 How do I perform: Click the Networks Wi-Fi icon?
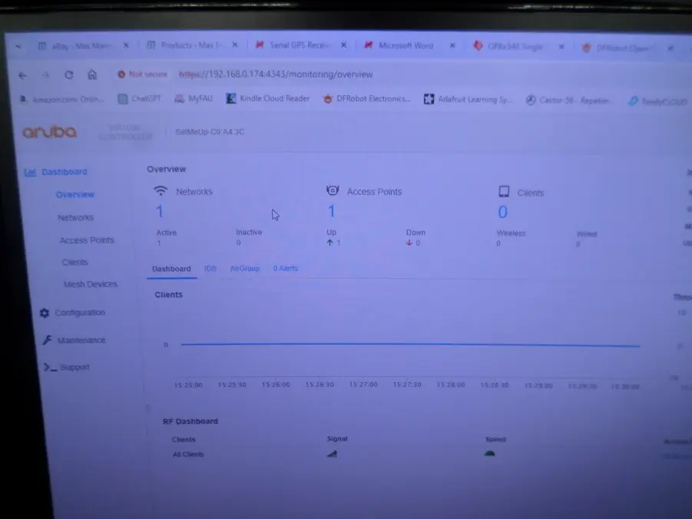tap(160, 191)
